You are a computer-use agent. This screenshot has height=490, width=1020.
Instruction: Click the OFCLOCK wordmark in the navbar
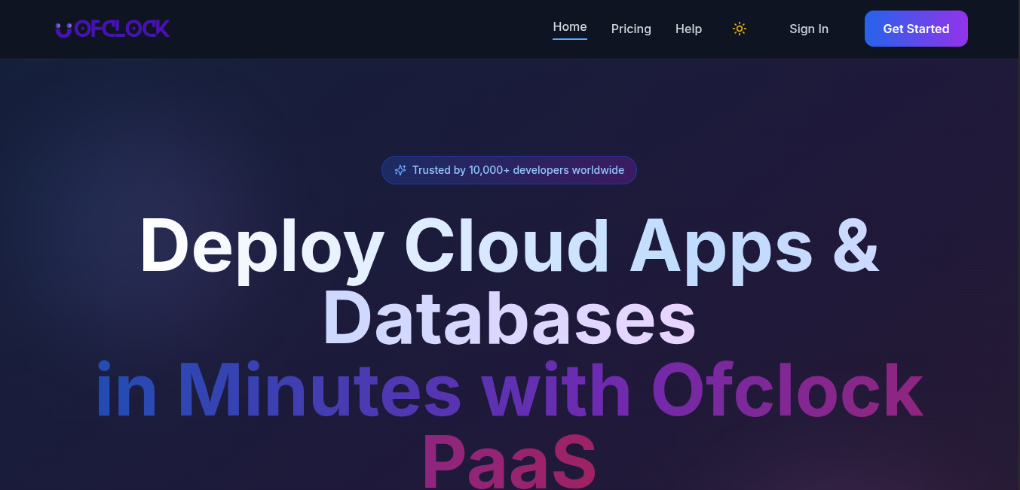coord(122,29)
